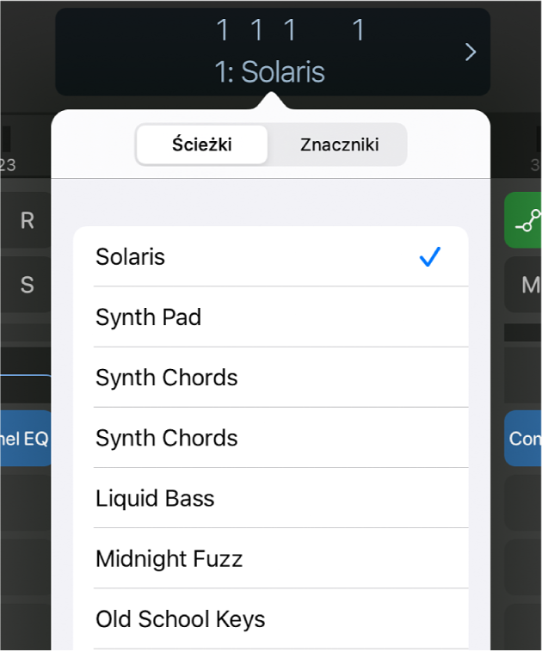Open the Channel EQ plug-in slot
Viewport: 542px width, 652px height.
click(x=24, y=439)
